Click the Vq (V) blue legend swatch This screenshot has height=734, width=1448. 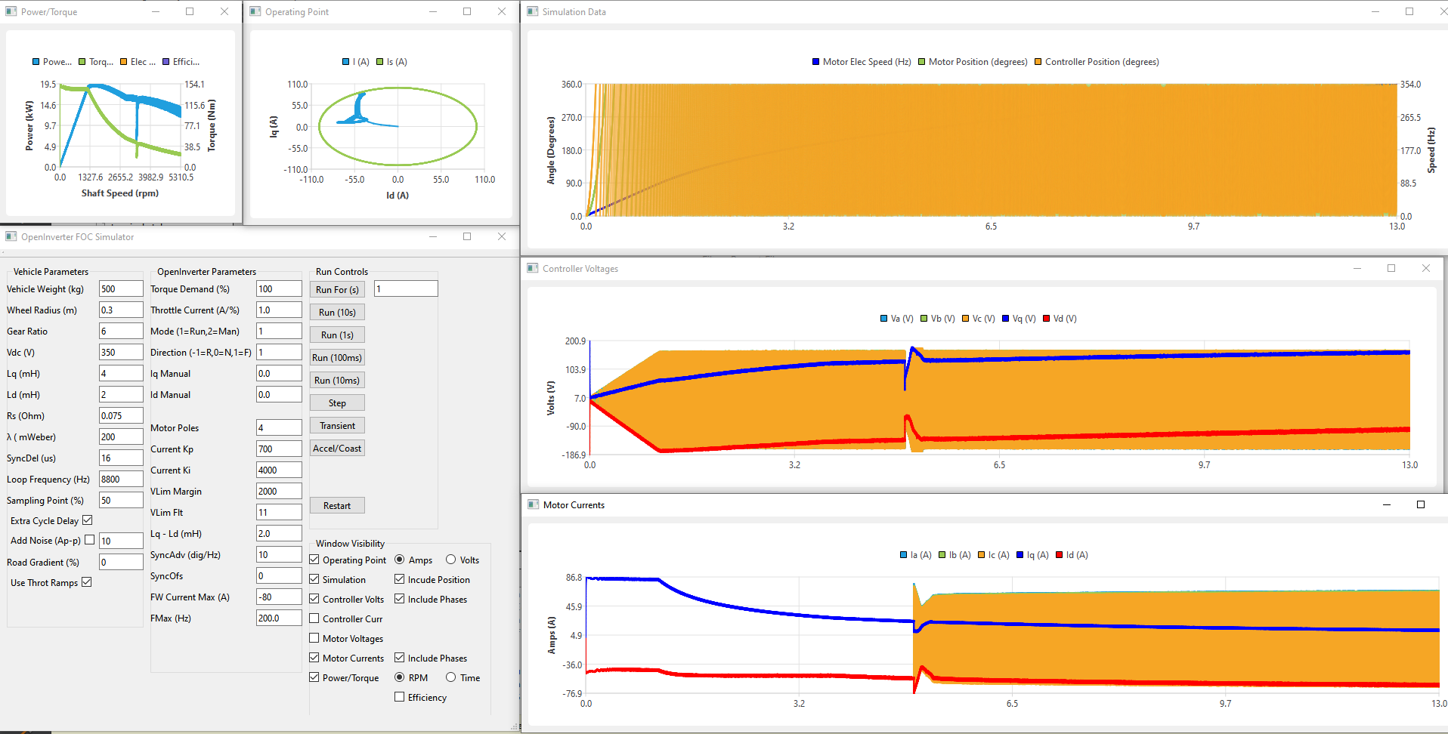[1006, 319]
